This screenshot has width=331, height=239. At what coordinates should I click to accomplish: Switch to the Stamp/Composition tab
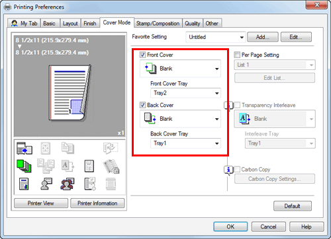(x=158, y=23)
